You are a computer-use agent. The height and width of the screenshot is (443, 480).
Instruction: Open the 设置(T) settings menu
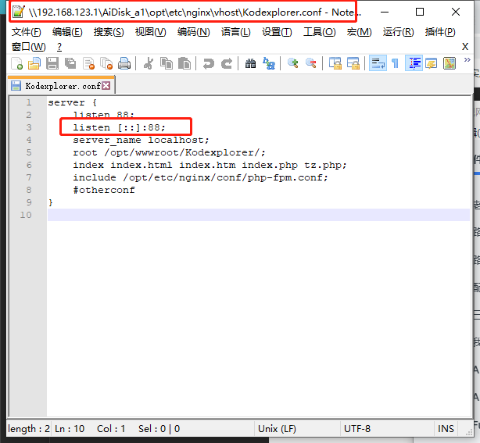click(x=277, y=32)
